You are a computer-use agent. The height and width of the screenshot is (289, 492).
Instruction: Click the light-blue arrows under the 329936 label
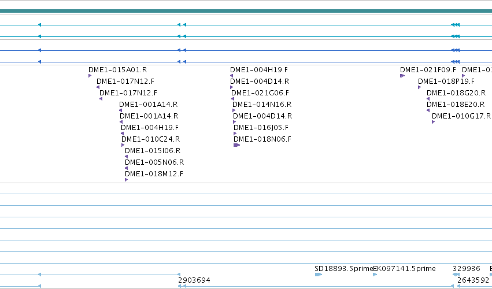coord(456,275)
